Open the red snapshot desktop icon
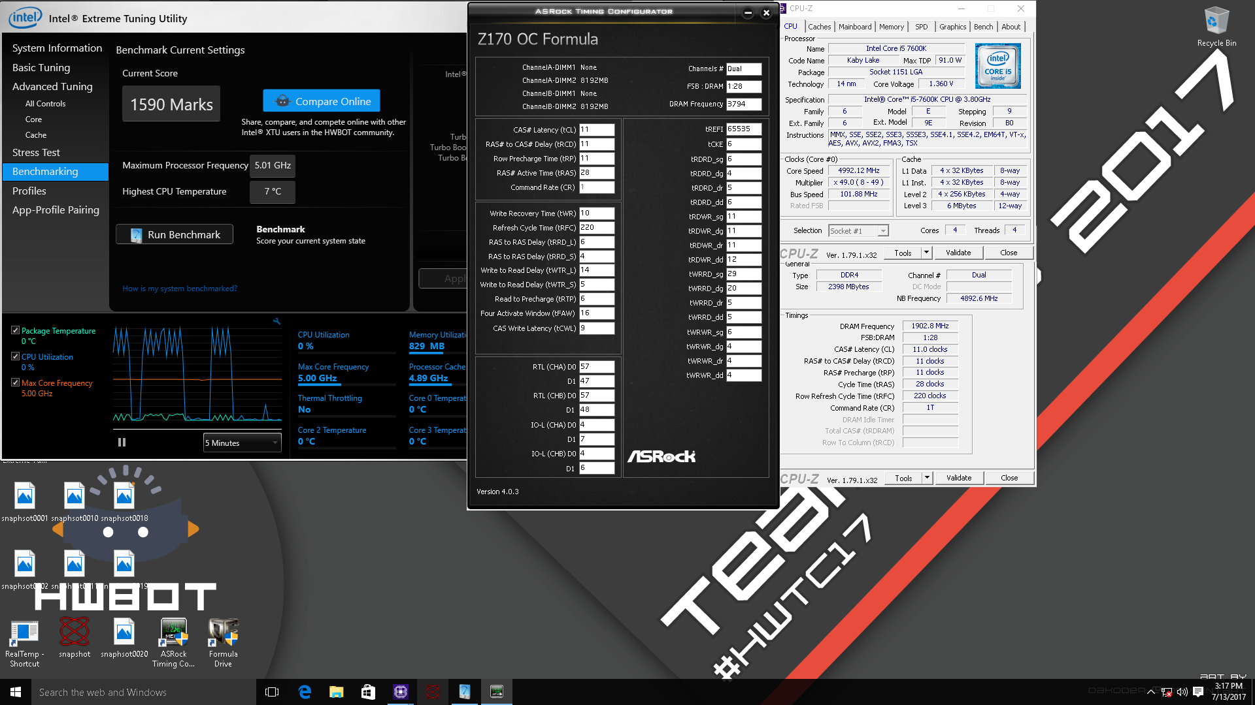The width and height of the screenshot is (1255, 705). [x=75, y=638]
